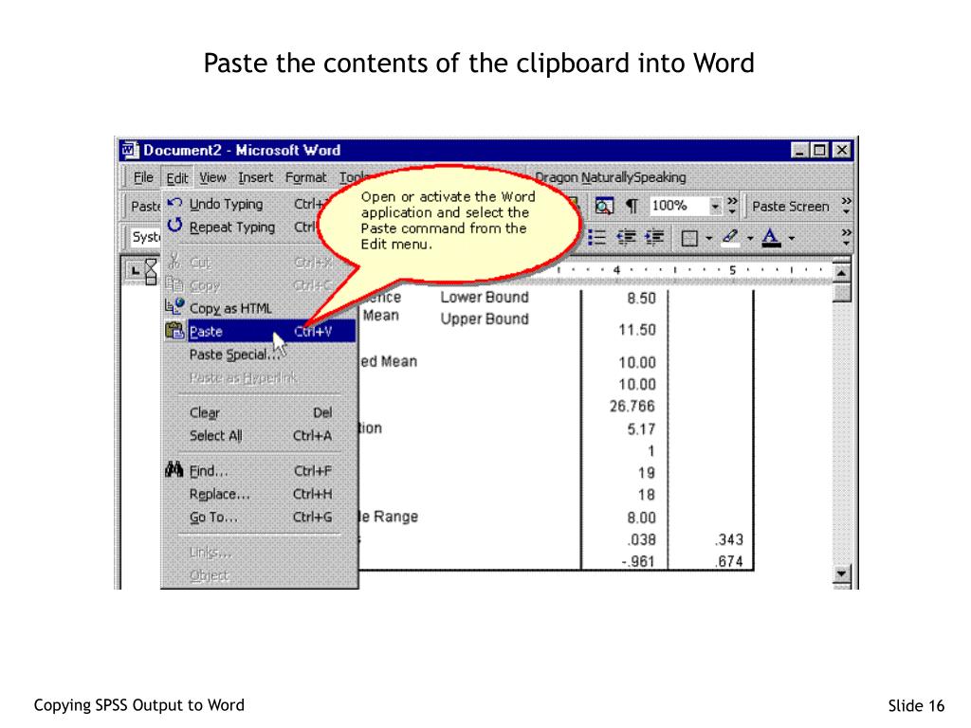Image resolution: width=971 pixels, height=728 pixels.
Task: Toggle the Show/Hide paragraph marks icon
Action: [x=631, y=206]
